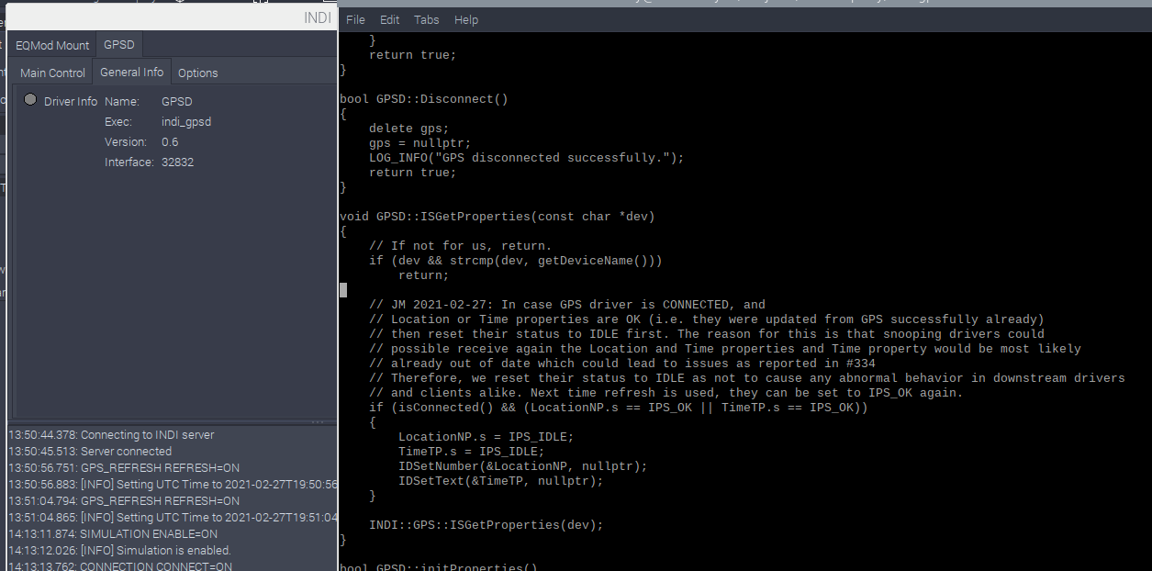Open the Edit menu in the terminal
Viewport: 1152px width, 571px height.
click(390, 19)
